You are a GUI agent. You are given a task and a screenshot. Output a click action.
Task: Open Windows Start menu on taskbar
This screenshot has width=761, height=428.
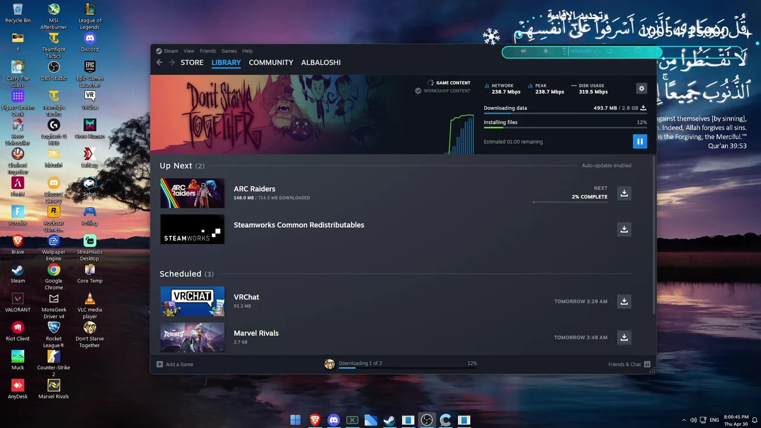[295, 420]
